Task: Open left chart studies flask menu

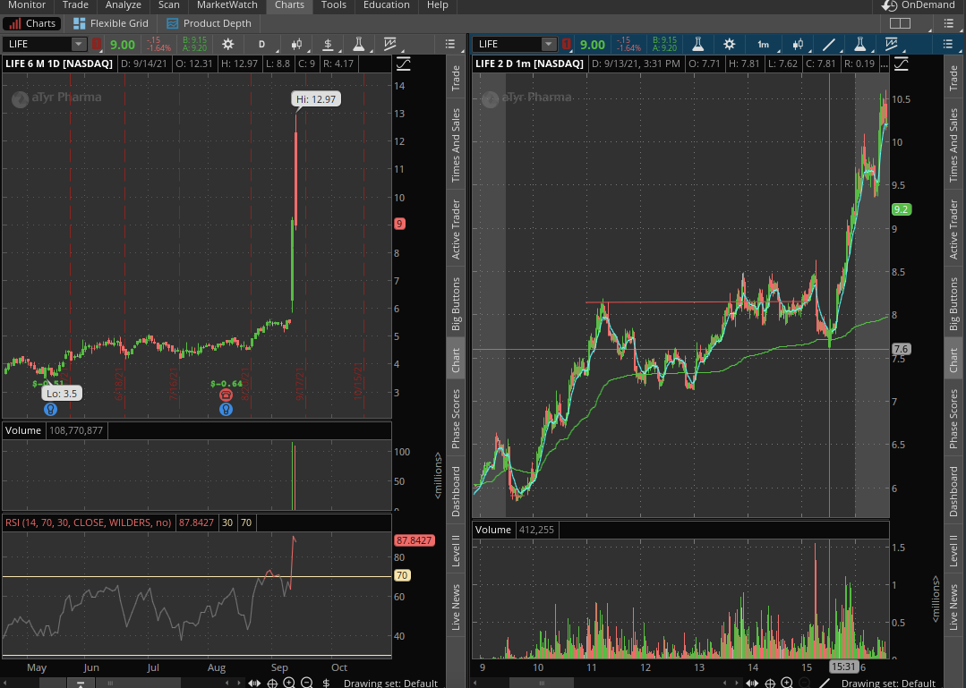Action: 358,45
